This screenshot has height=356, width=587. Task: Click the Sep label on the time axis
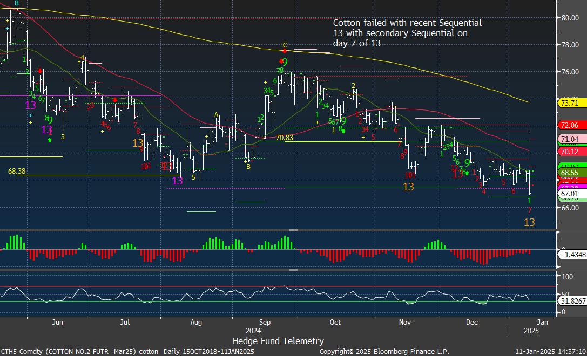pyautogui.click(x=265, y=322)
